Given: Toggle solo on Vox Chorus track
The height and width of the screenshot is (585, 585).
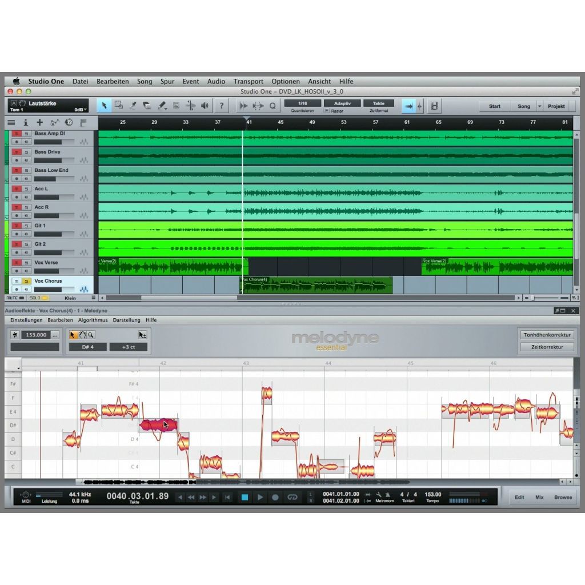Looking at the screenshot, I should (26, 281).
